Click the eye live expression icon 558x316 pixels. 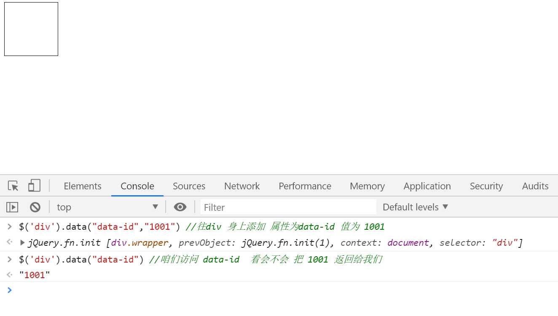click(180, 207)
